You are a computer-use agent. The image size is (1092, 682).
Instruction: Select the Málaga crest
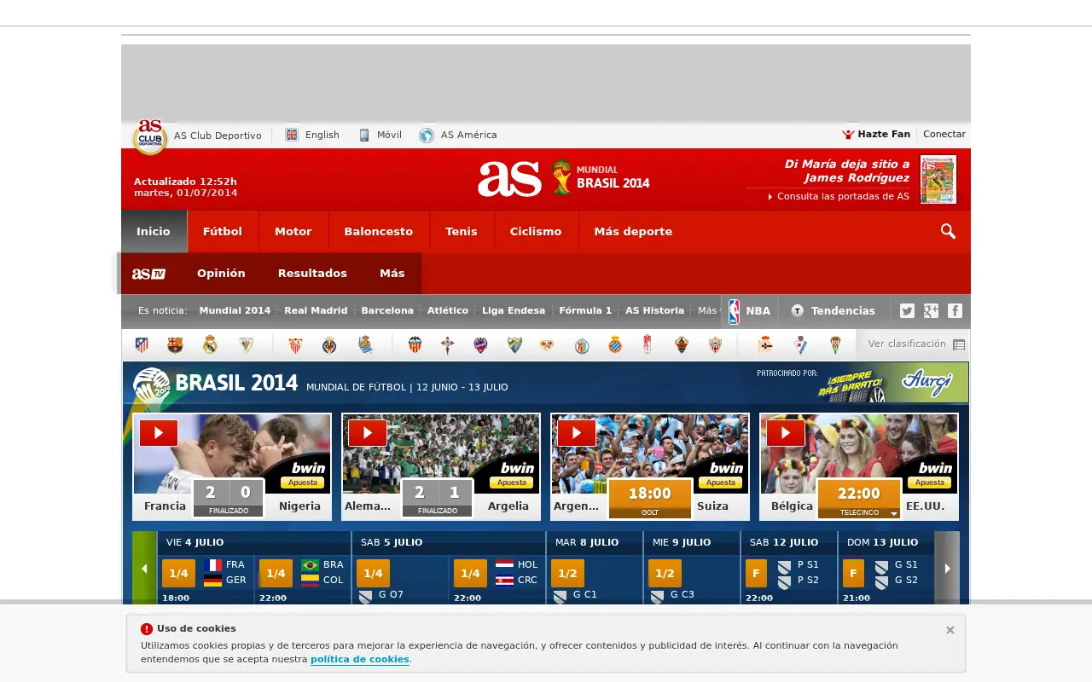tap(514, 344)
